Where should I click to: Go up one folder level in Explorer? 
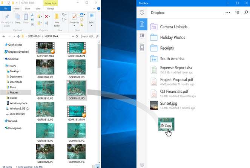tap(18, 37)
